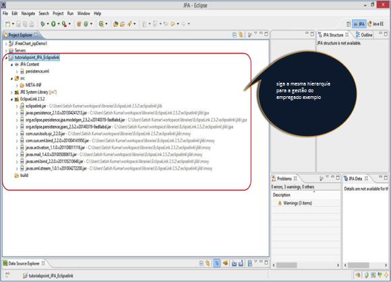Image resolution: width=391 pixels, height=282 pixels.
Task: Collapse the tutorialspoint_JPA_Eclipselink project node
Action: [6, 58]
